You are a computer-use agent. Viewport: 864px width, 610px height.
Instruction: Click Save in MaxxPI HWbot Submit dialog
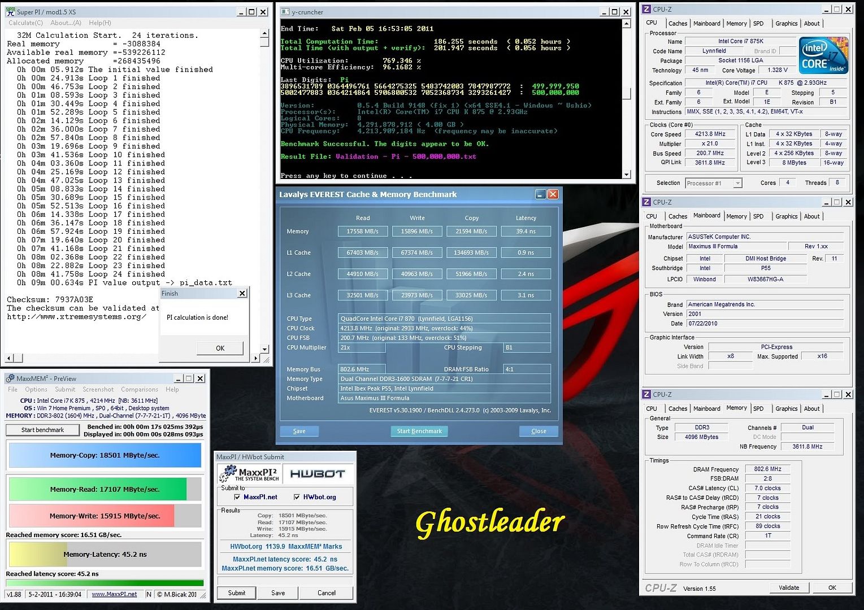(278, 593)
